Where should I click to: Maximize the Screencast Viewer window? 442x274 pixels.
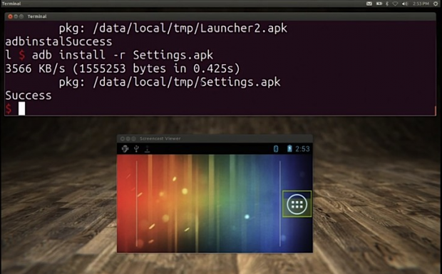pos(133,138)
